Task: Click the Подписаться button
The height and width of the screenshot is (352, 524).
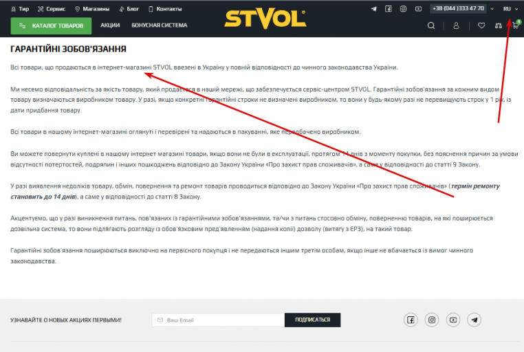Action: [x=312, y=320]
